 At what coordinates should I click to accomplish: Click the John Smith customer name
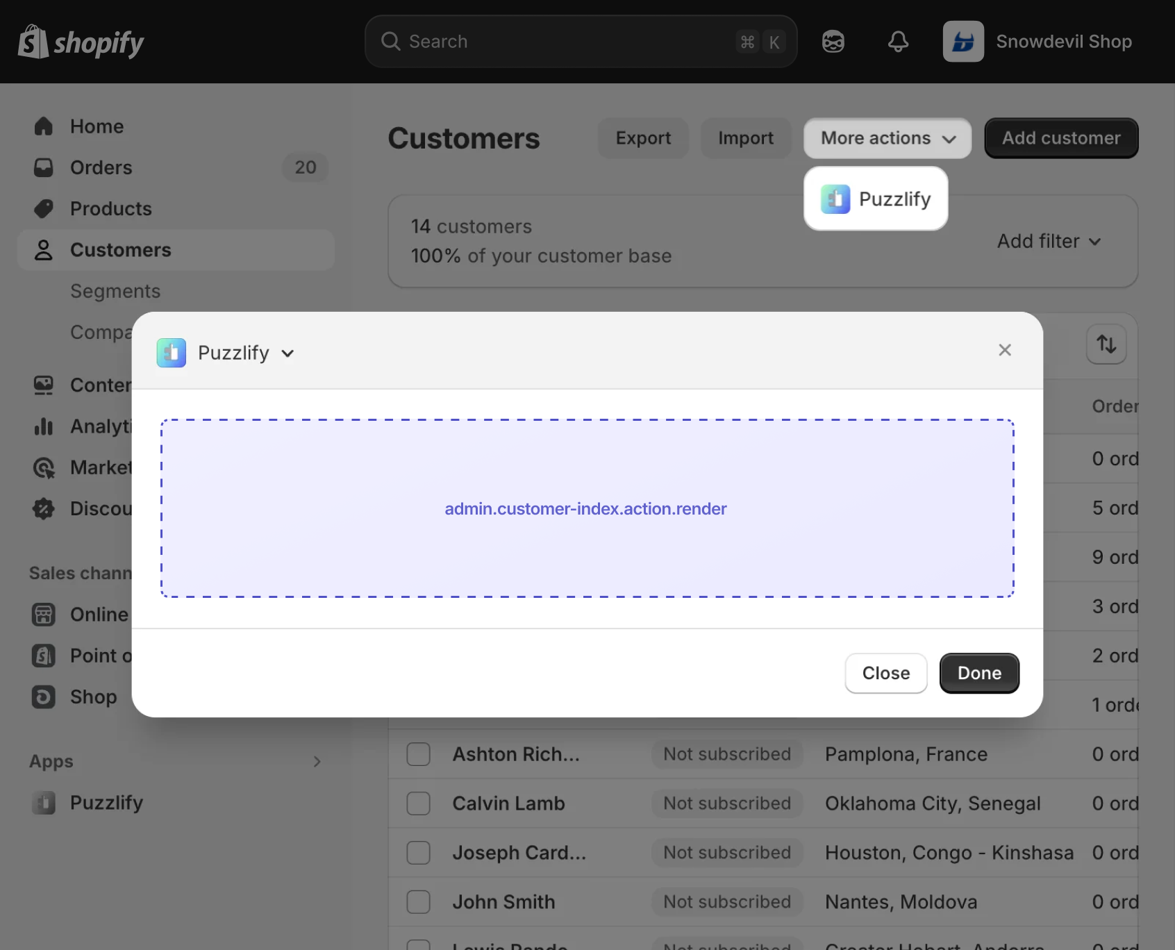503,902
